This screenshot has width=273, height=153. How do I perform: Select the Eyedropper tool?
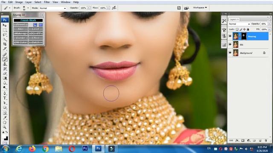tap(5, 118)
